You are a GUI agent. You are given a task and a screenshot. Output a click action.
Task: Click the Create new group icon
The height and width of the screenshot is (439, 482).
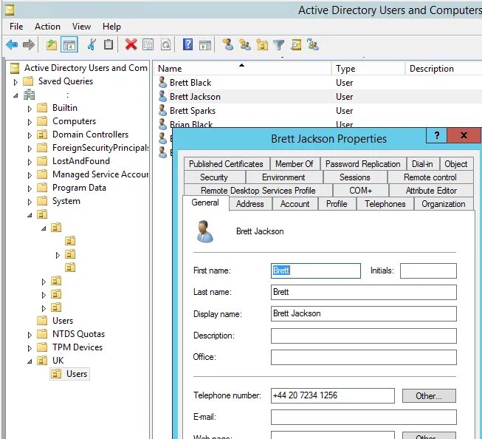tap(245, 45)
